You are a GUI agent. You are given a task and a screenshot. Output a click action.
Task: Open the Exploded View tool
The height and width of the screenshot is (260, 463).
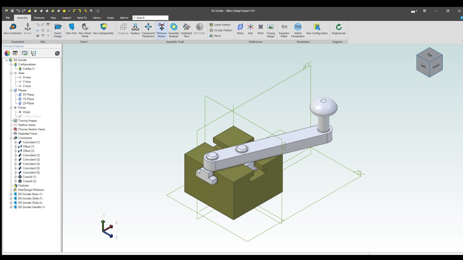click(186, 30)
